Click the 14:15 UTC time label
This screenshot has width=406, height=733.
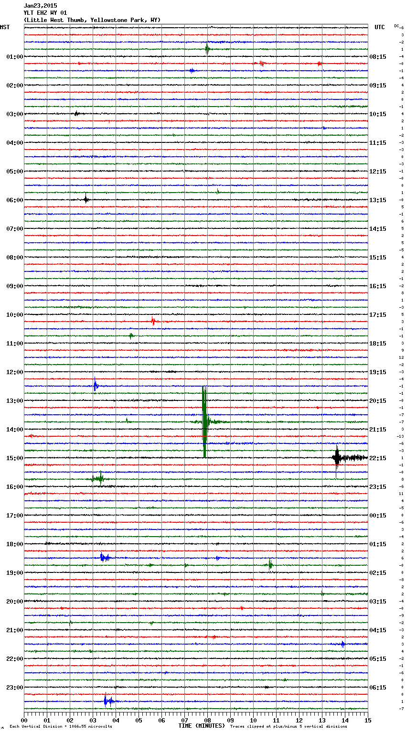(378, 229)
